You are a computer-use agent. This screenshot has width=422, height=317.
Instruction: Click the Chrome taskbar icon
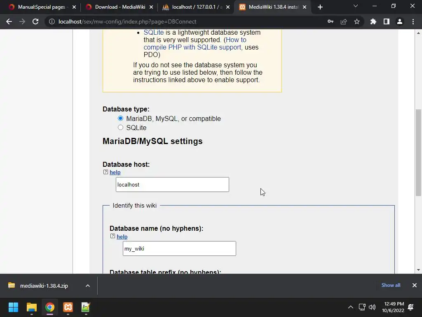[x=50, y=307]
